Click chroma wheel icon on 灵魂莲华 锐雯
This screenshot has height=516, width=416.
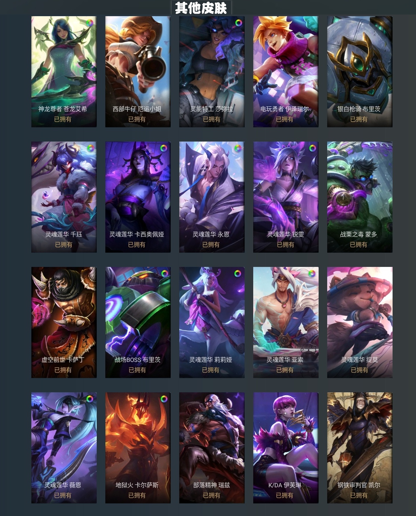[312, 148]
